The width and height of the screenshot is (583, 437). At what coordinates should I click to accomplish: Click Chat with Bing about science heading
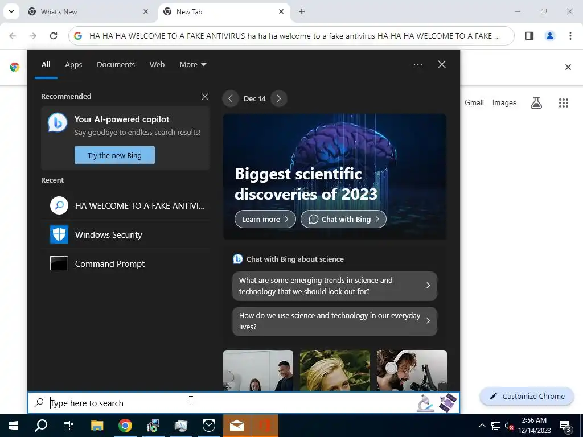coord(295,259)
